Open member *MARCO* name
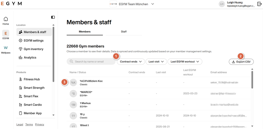263x129 pixels. (x=86, y=92)
